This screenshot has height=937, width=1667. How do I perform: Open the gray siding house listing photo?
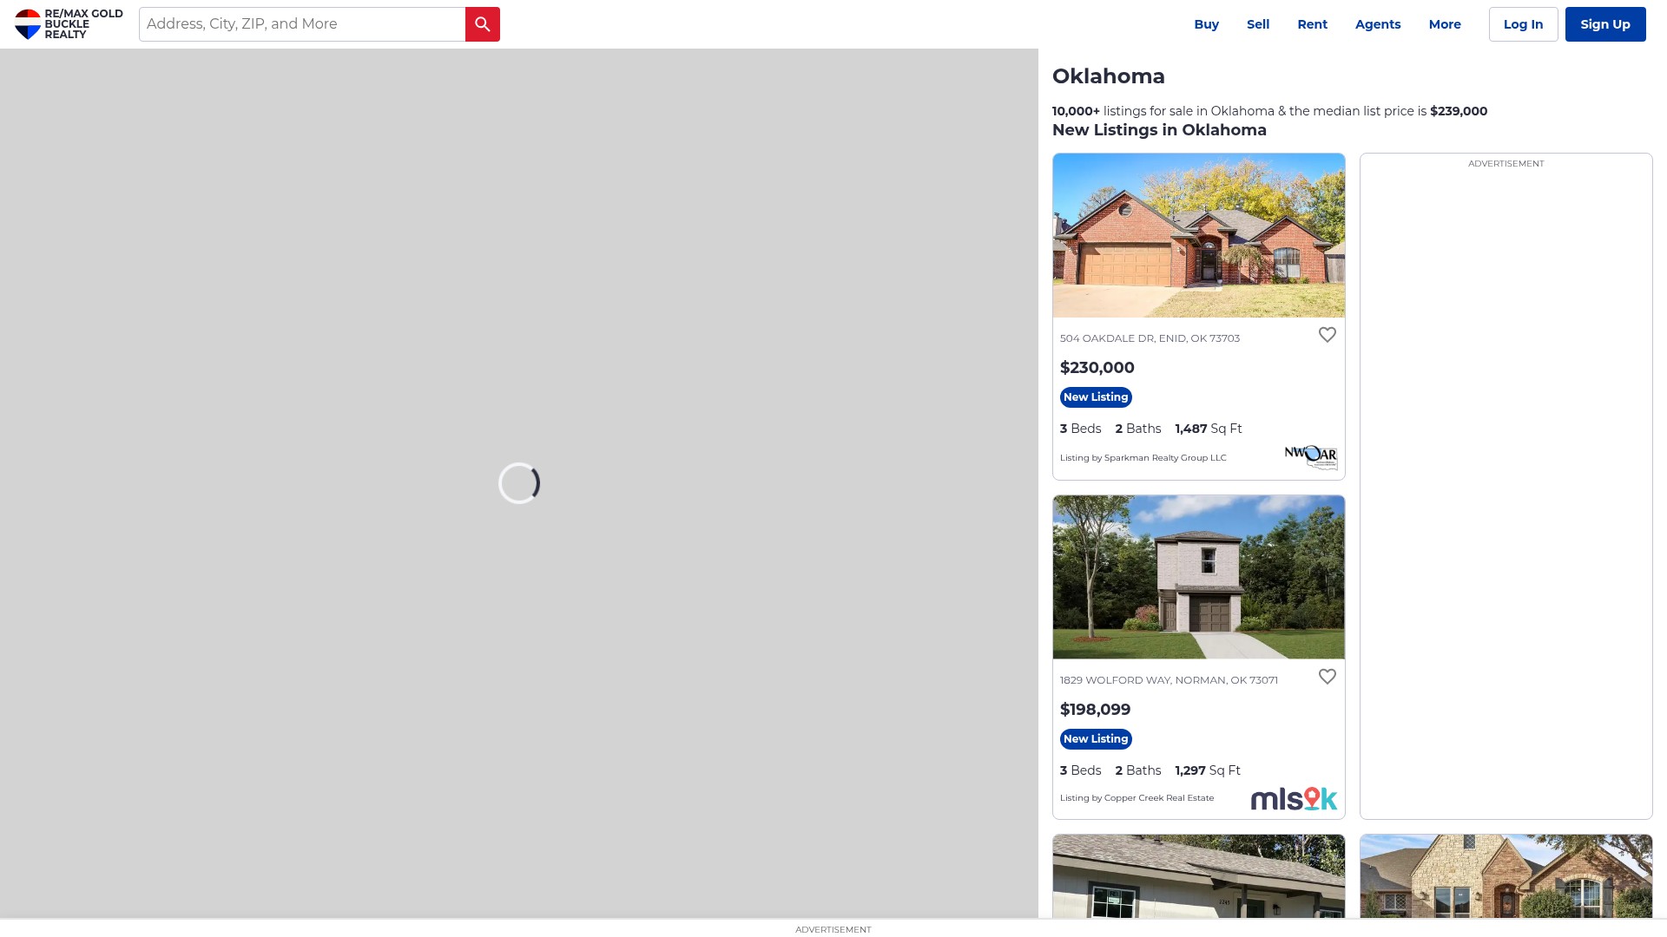1199,876
